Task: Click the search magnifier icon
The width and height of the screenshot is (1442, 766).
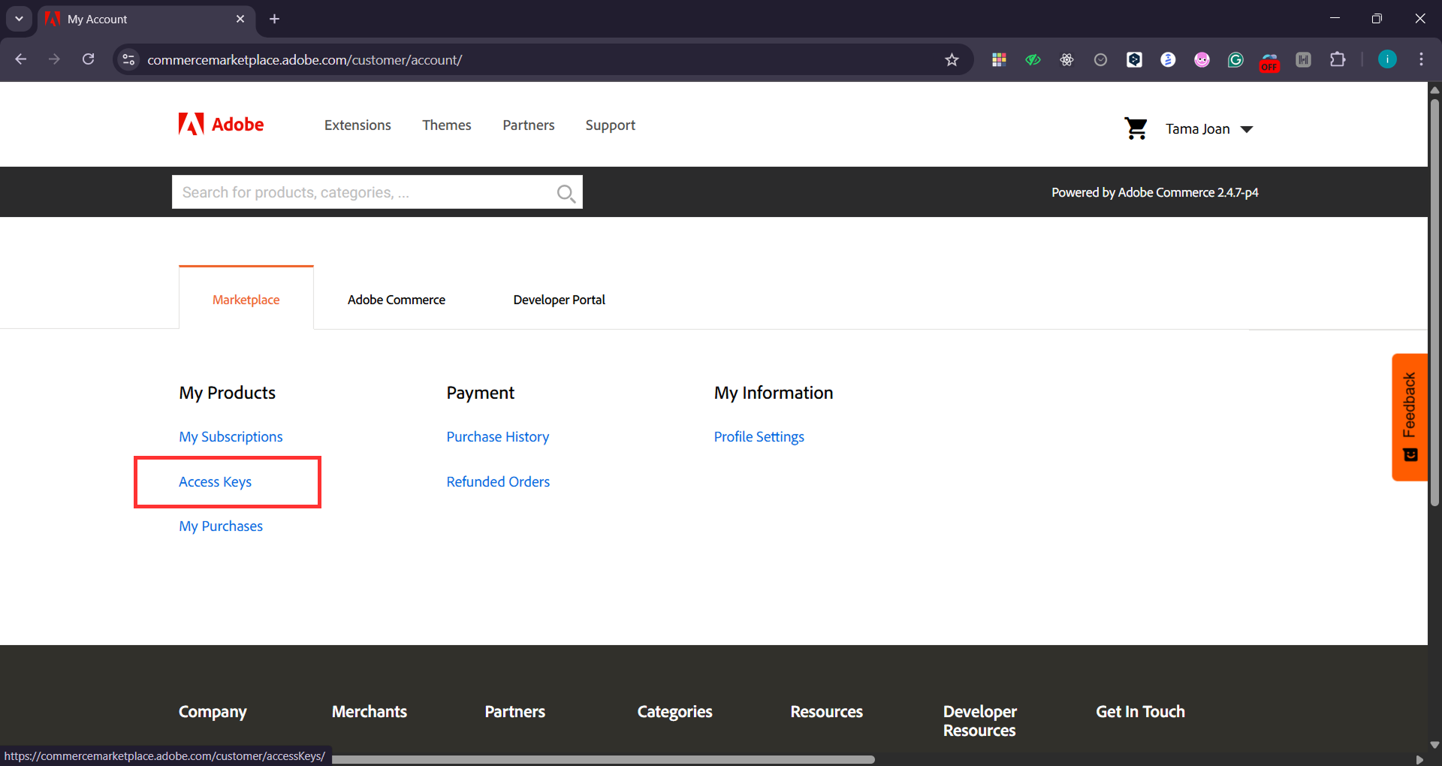Action: coord(566,194)
